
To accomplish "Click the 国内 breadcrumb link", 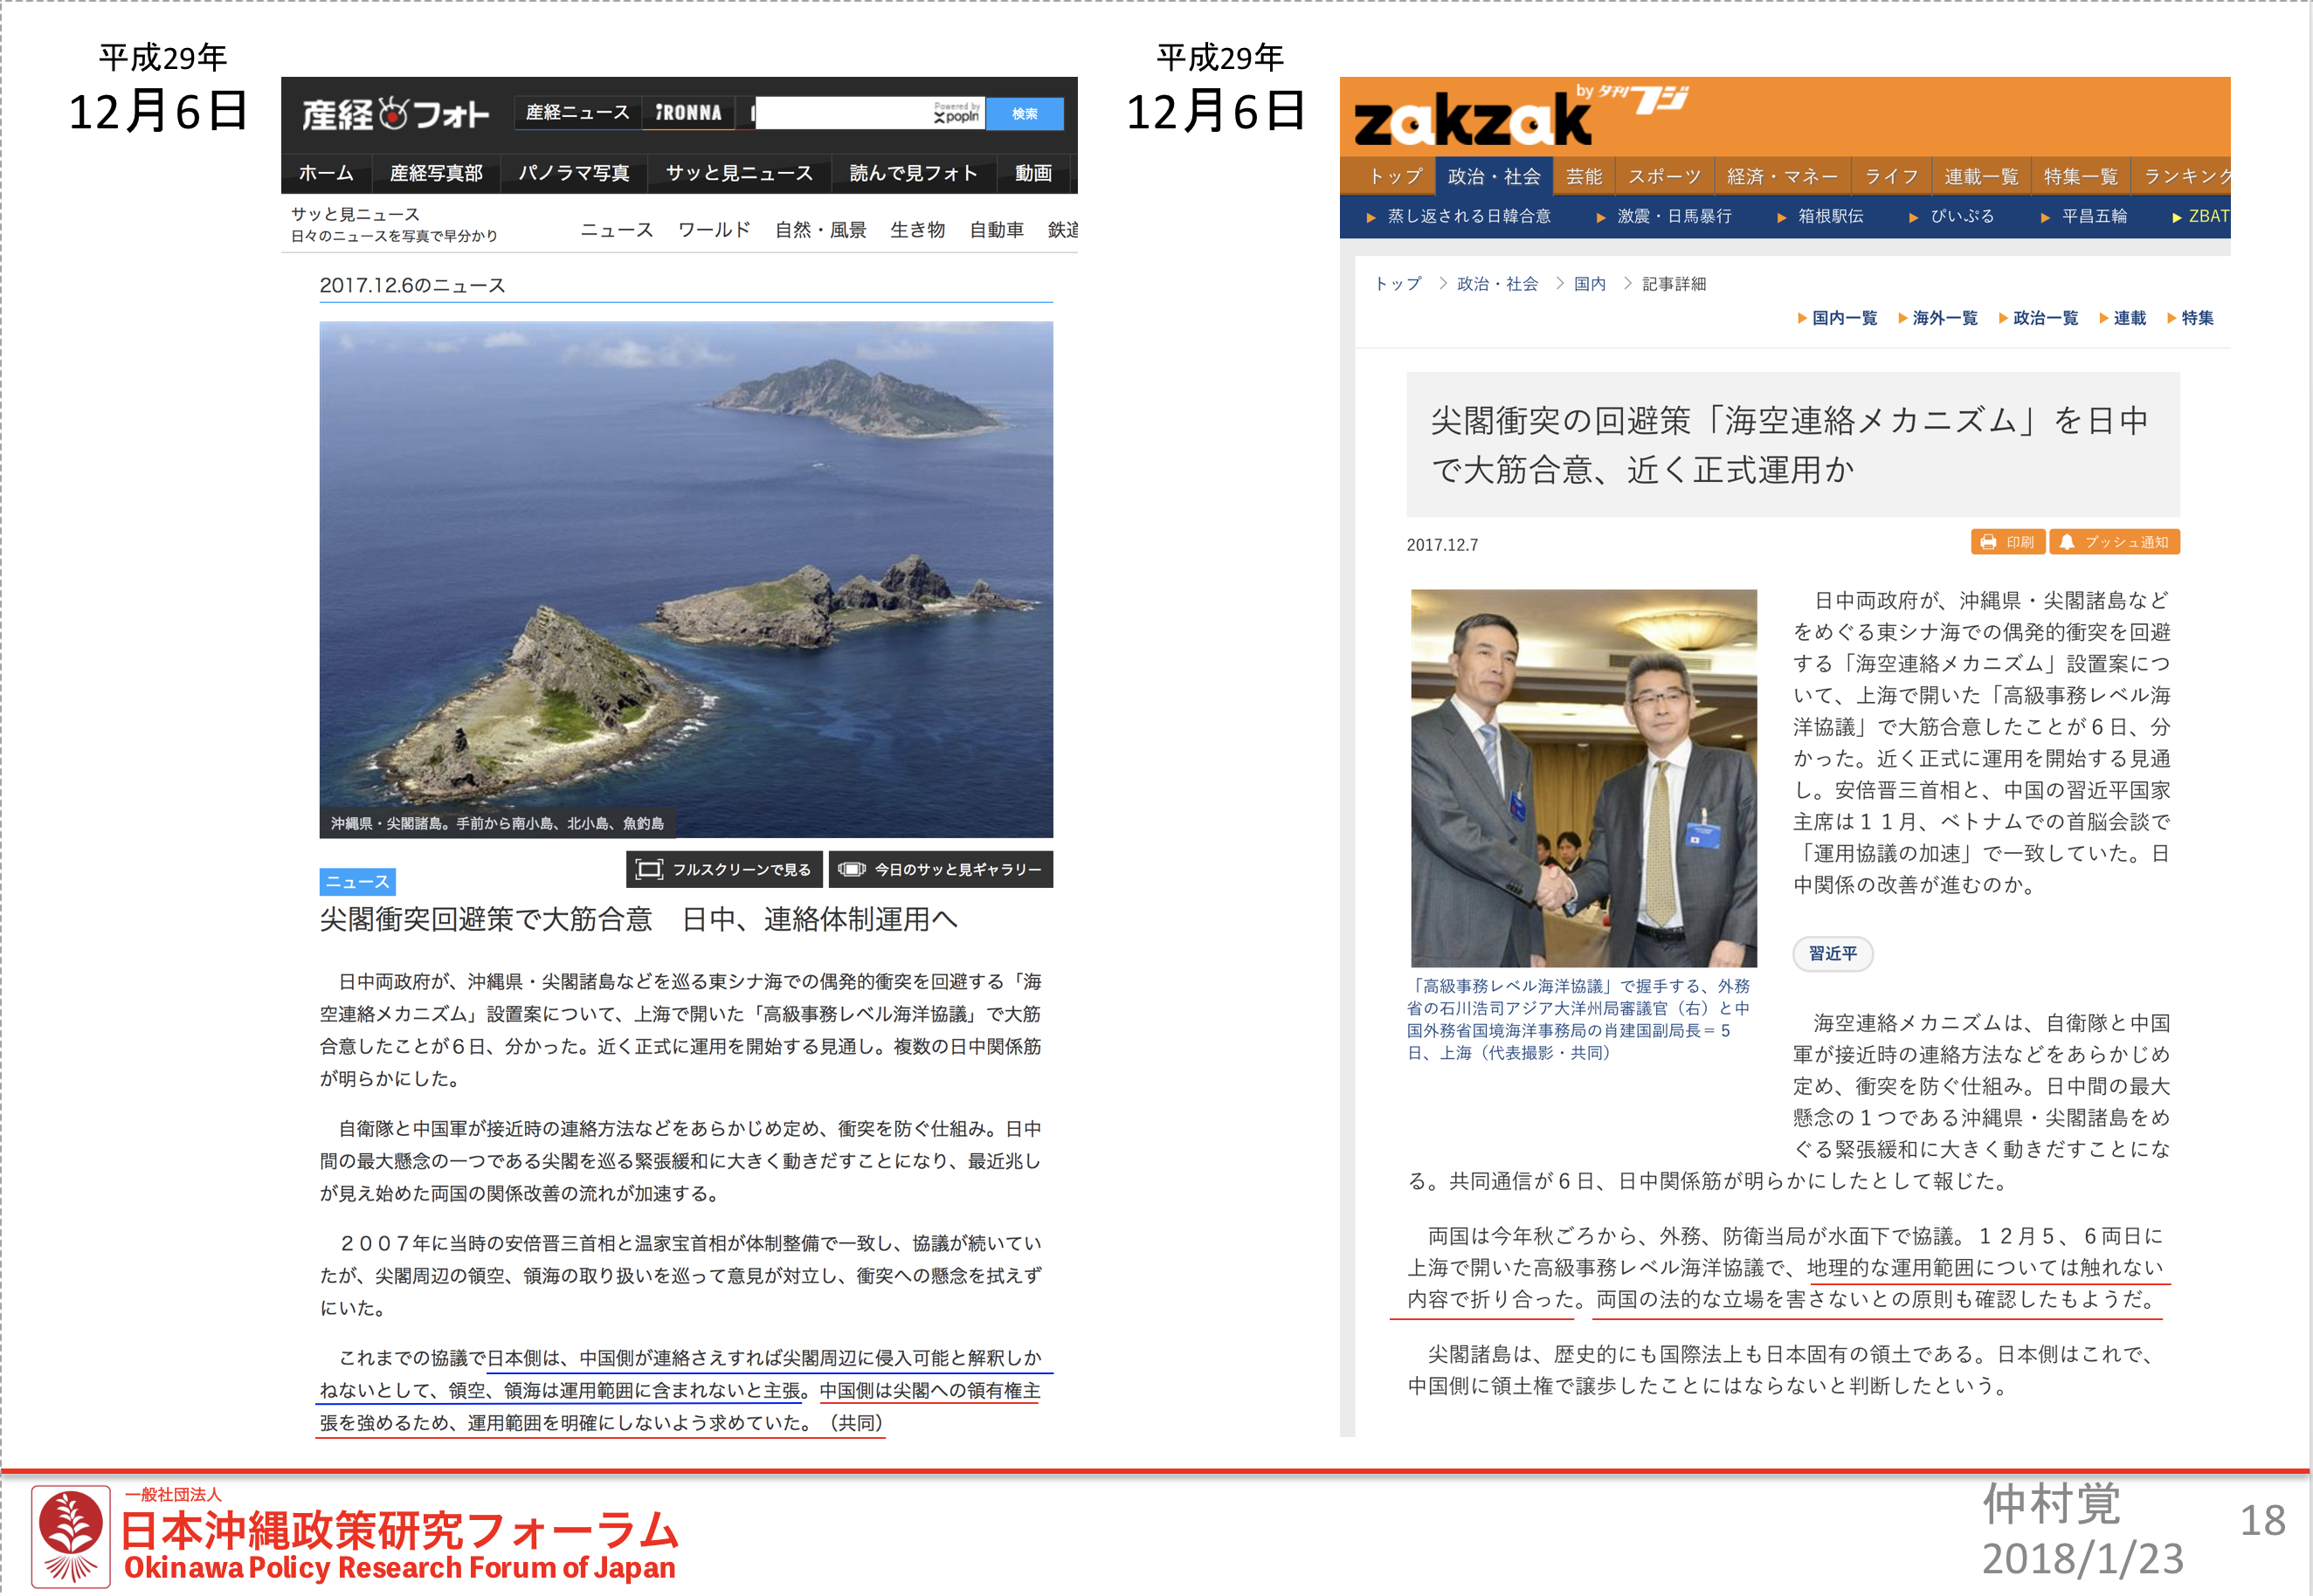I will point(1589,284).
